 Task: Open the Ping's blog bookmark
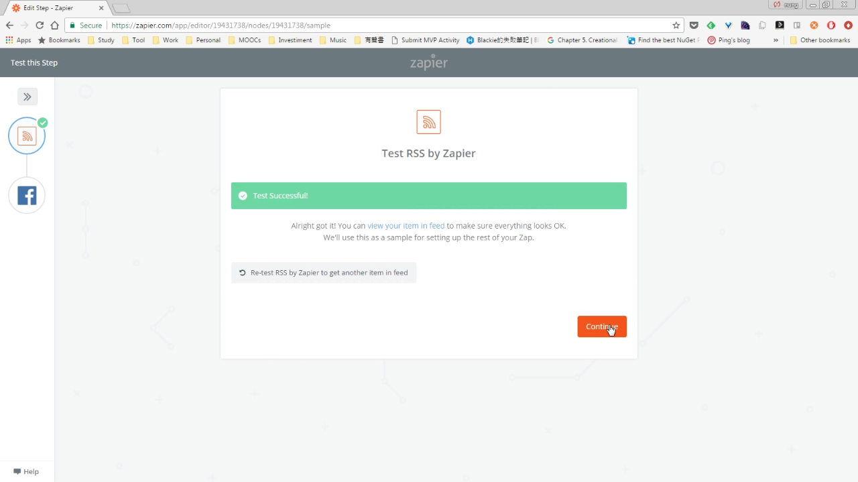point(729,40)
